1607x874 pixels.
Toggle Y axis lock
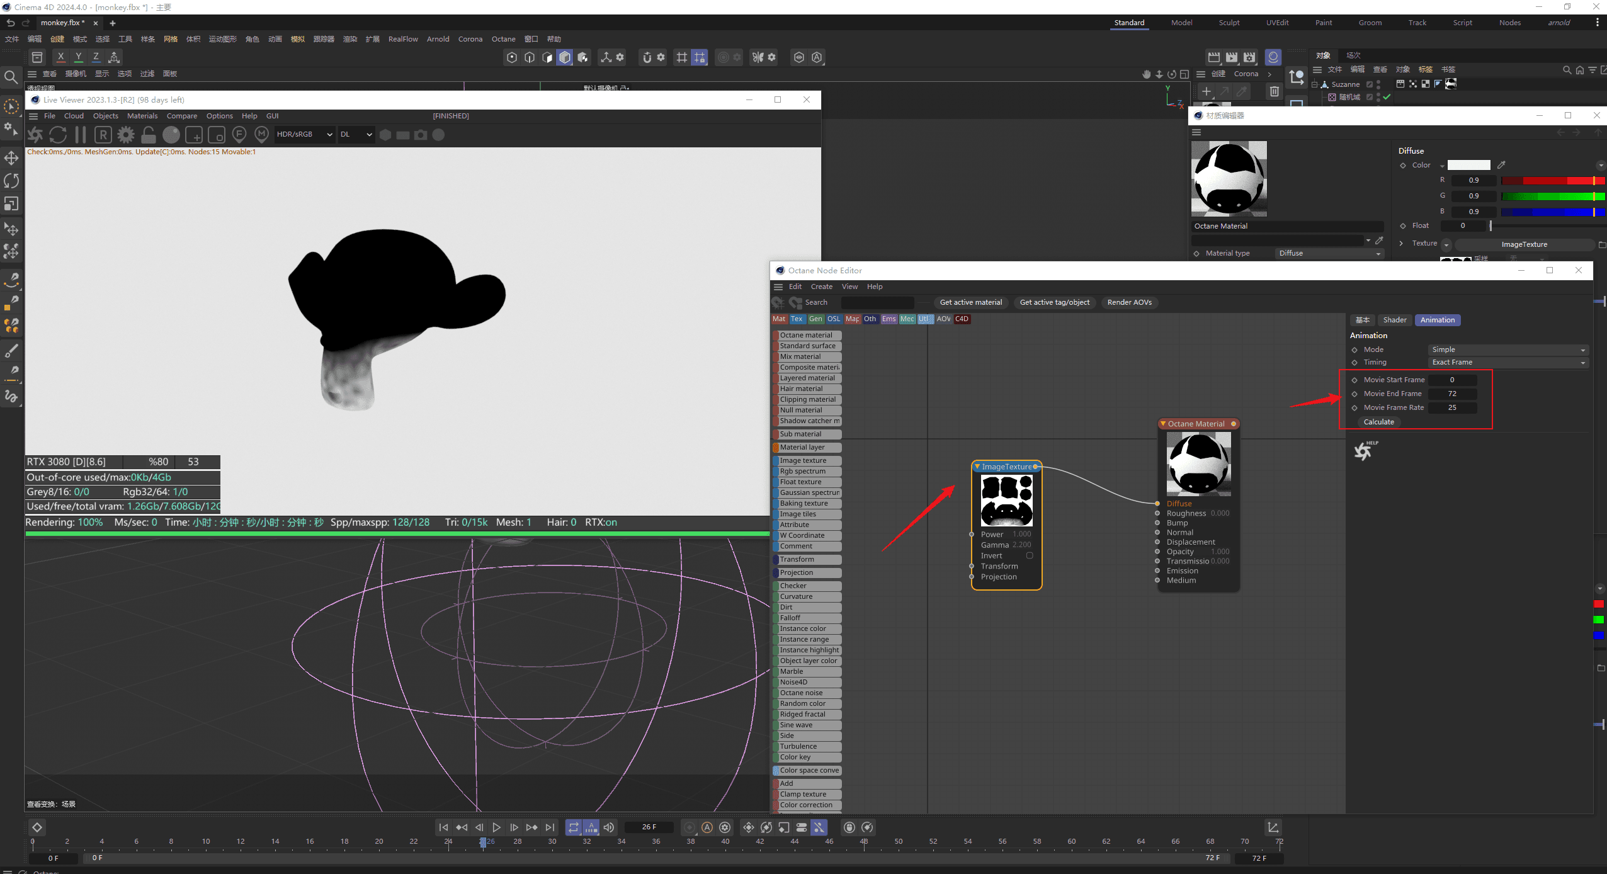click(x=79, y=57)
